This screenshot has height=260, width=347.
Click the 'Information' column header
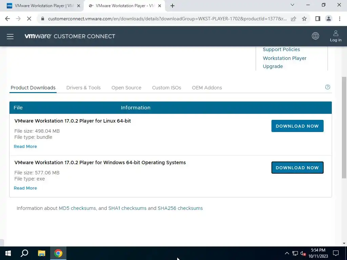coord(136,108)
